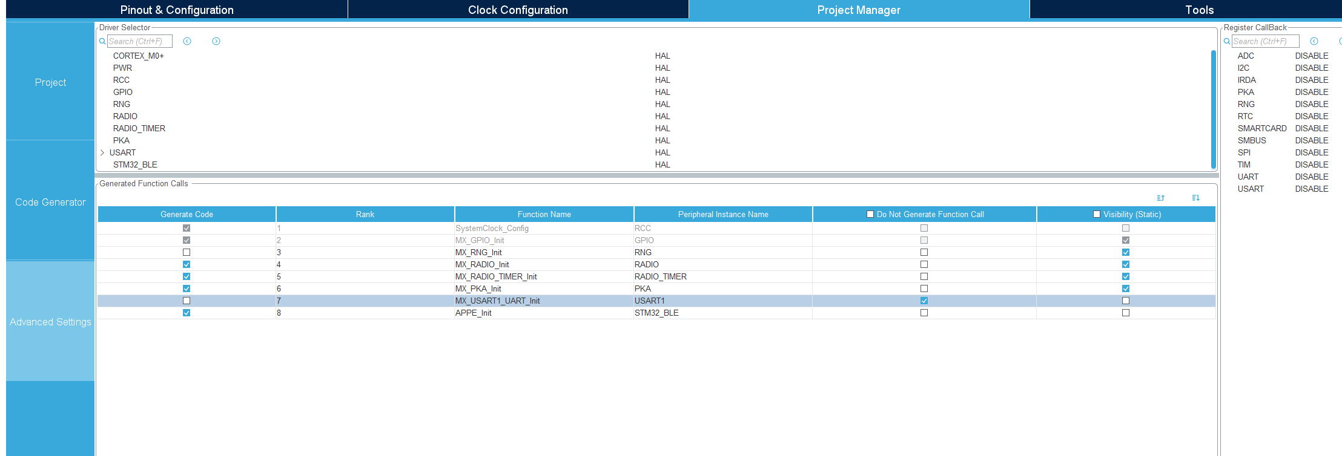Click the Driver Selector search magnifier icon
The width and height of the screenshot is (1342, 456).
102,41
